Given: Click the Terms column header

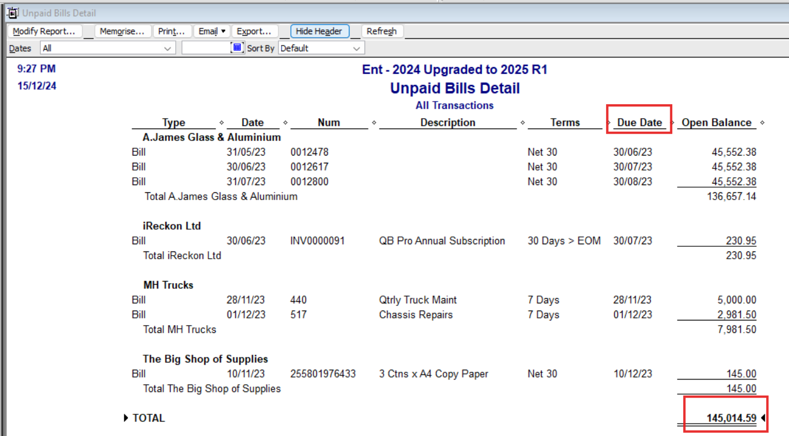Looking at the screenshot, I should [565, 122].
